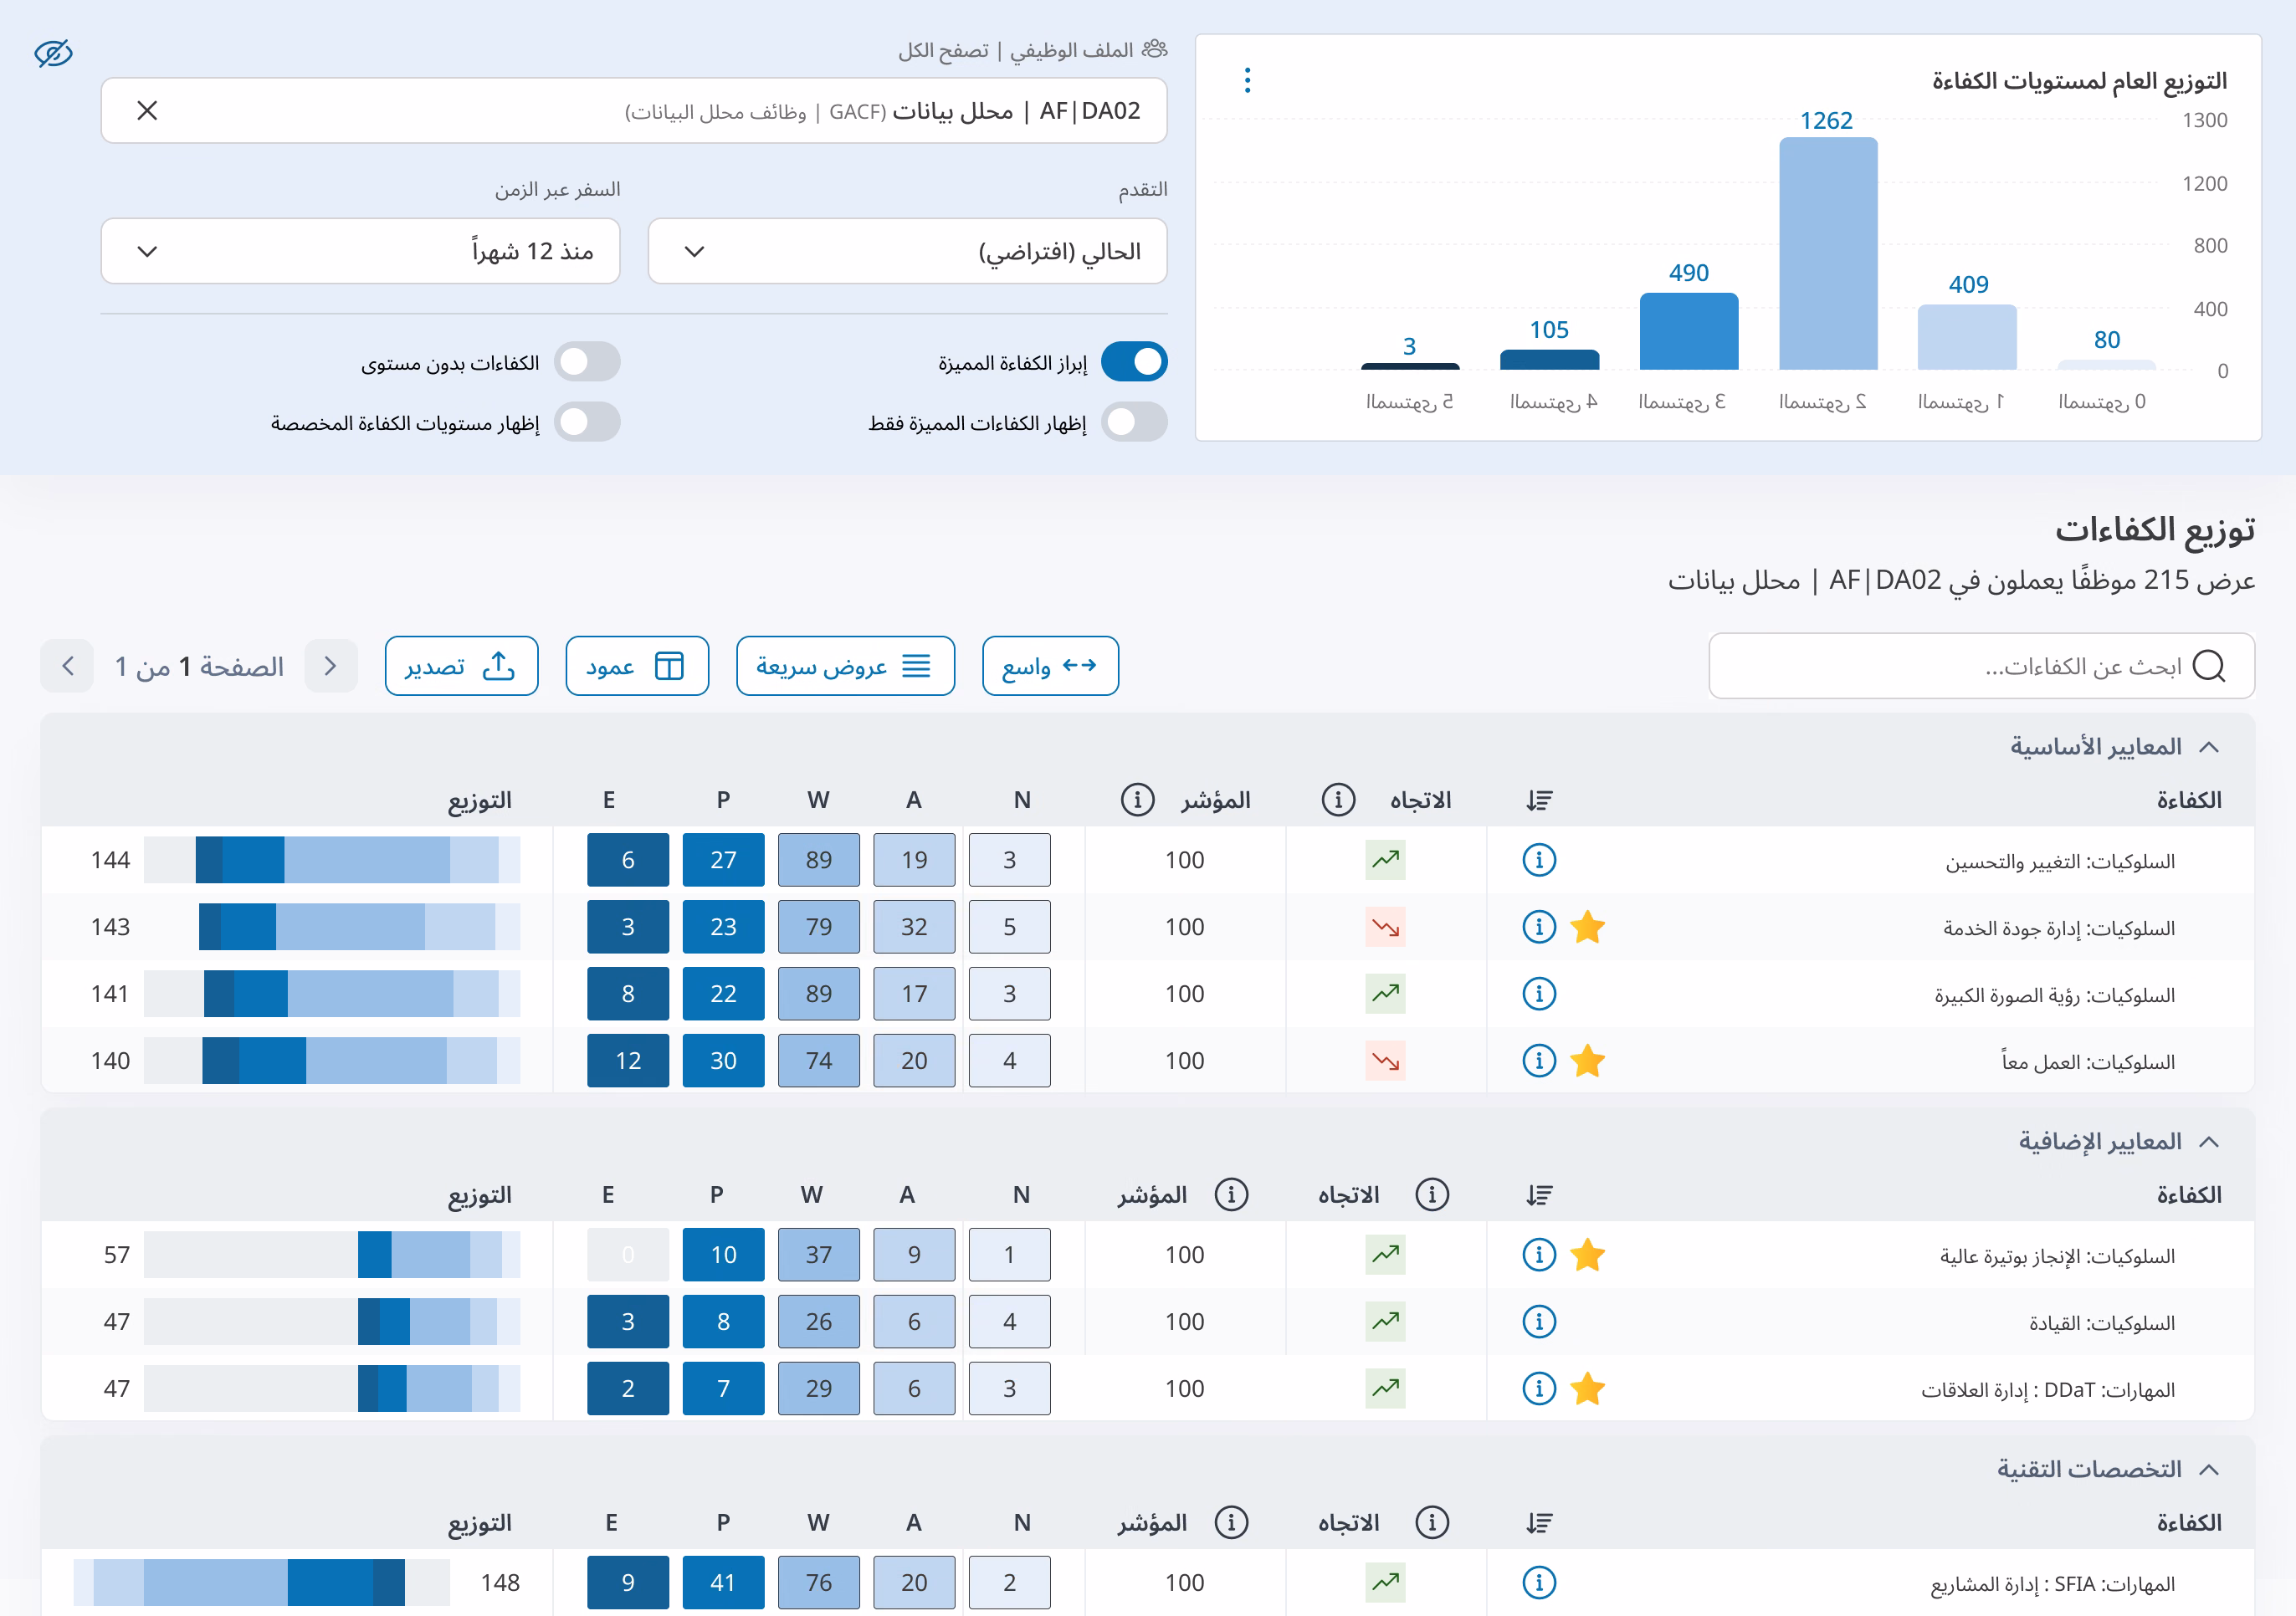Image resolution: width=2296 pixels, height=1616 pixels.
Task: Clear the AF|DA02 job profile selection
Action: pos(147,110)
